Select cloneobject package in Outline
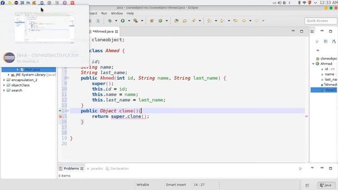Viewport: 338px width, 190px height. tap(326, 59)
